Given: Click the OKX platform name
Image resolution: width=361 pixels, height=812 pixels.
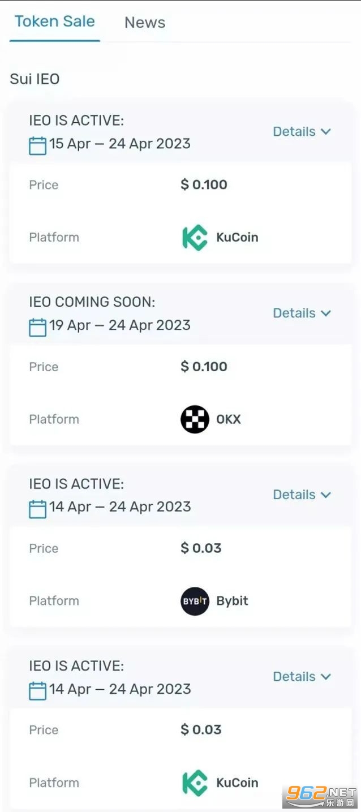Looking at the screenshot, I should point(229,419).
